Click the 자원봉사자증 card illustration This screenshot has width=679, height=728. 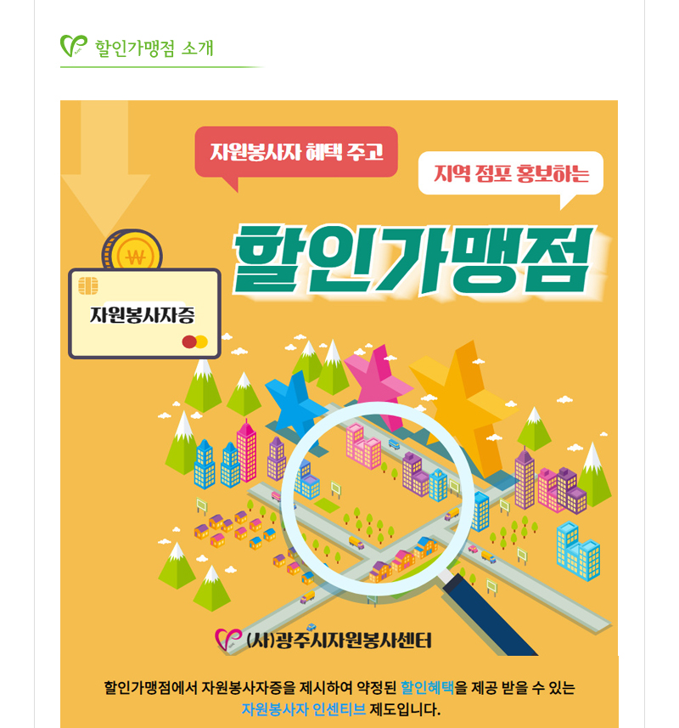pyautogui.click(x=144, y=313)
